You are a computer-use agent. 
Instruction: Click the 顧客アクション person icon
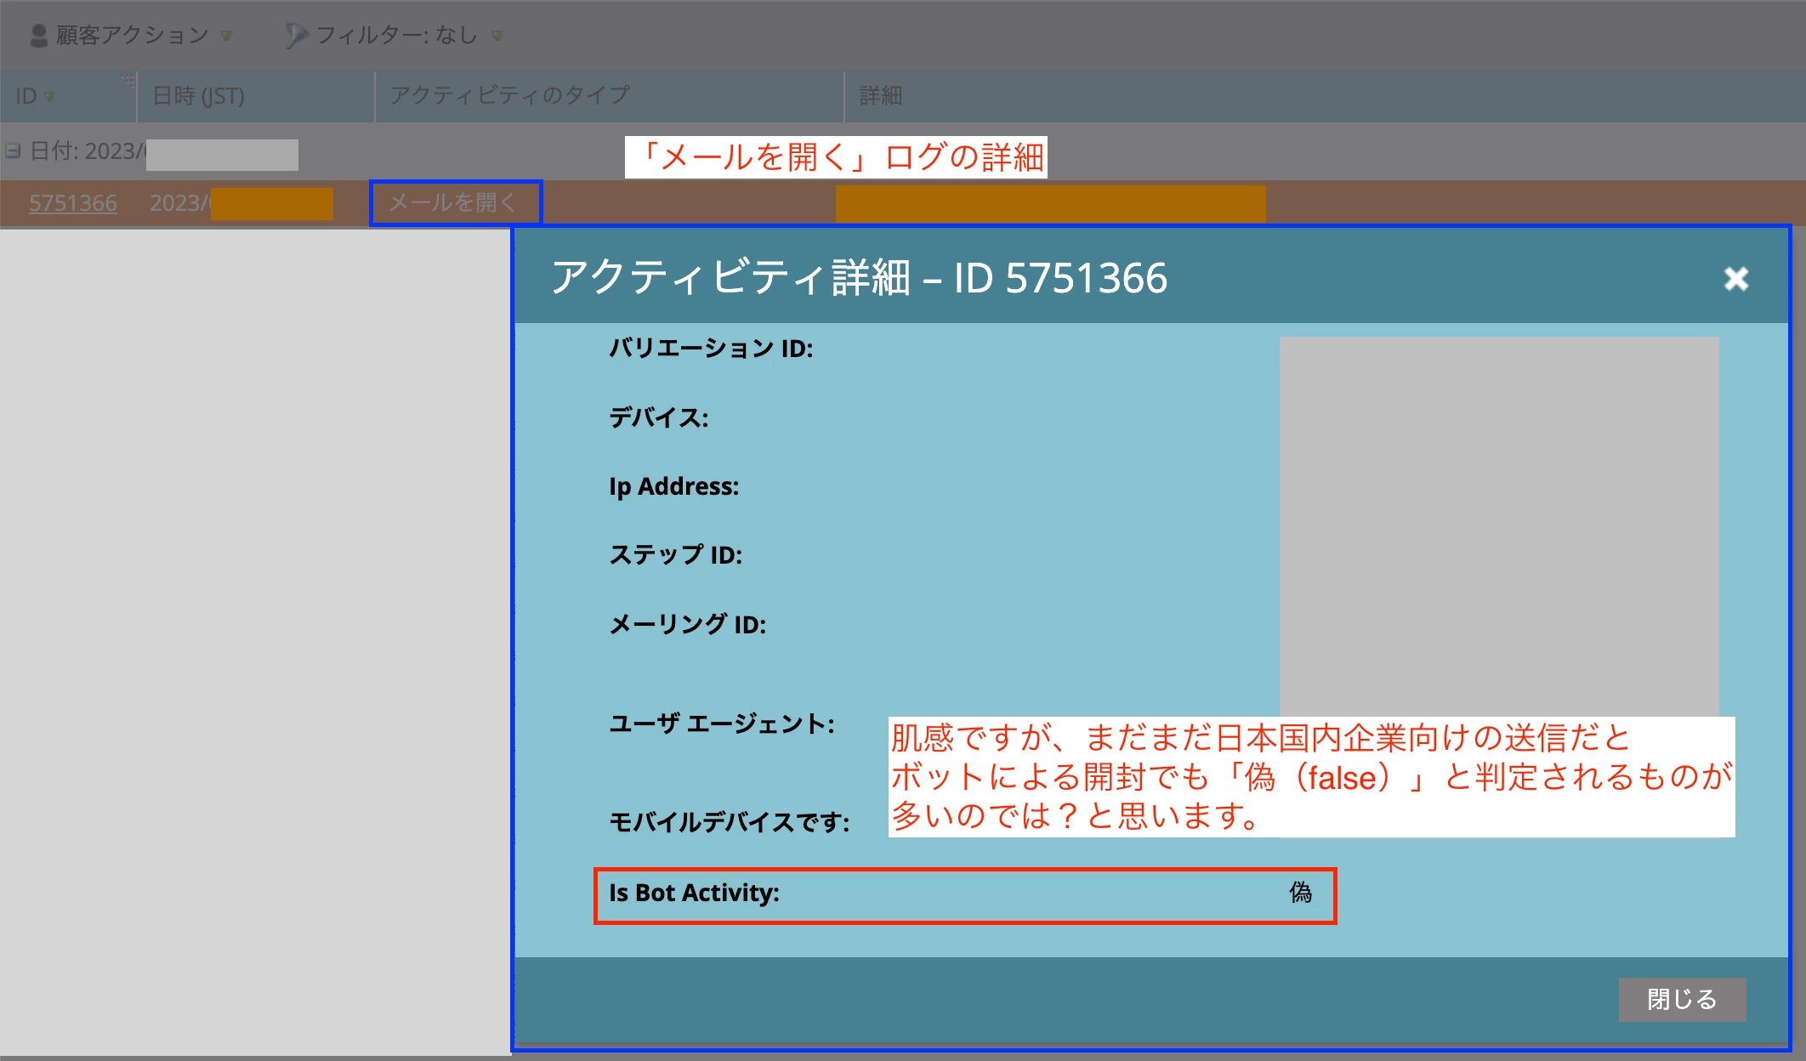point(38,35)
